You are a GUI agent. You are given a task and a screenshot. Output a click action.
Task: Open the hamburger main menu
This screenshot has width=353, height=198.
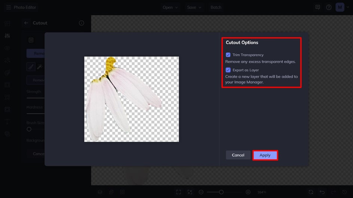click(8, 7)
